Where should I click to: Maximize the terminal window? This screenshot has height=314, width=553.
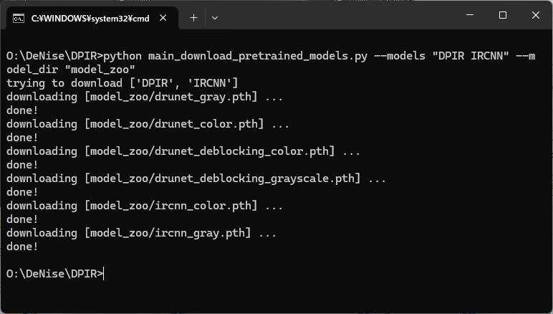pos(503,15)
